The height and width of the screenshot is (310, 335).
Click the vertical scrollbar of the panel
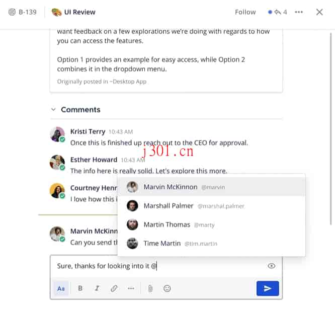coord(331,128)
